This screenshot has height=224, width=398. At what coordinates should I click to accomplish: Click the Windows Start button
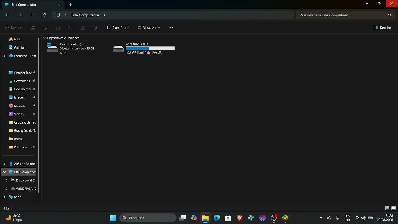(113, 218)
